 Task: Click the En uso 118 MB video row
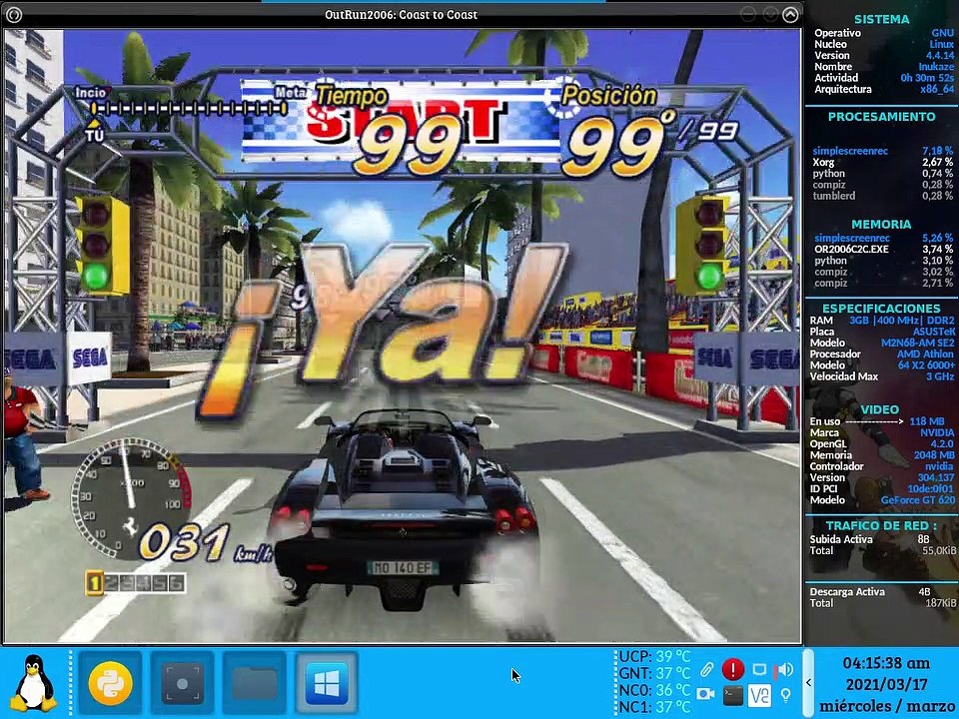click(x=877, y=421)
